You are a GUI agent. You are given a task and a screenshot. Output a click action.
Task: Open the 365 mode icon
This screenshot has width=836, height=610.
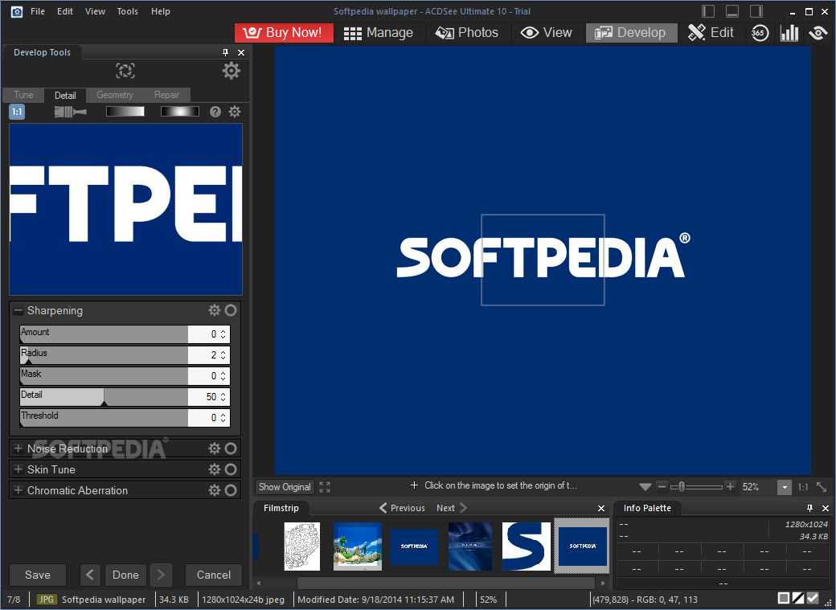pyautogui.click(x=760, y=32)
